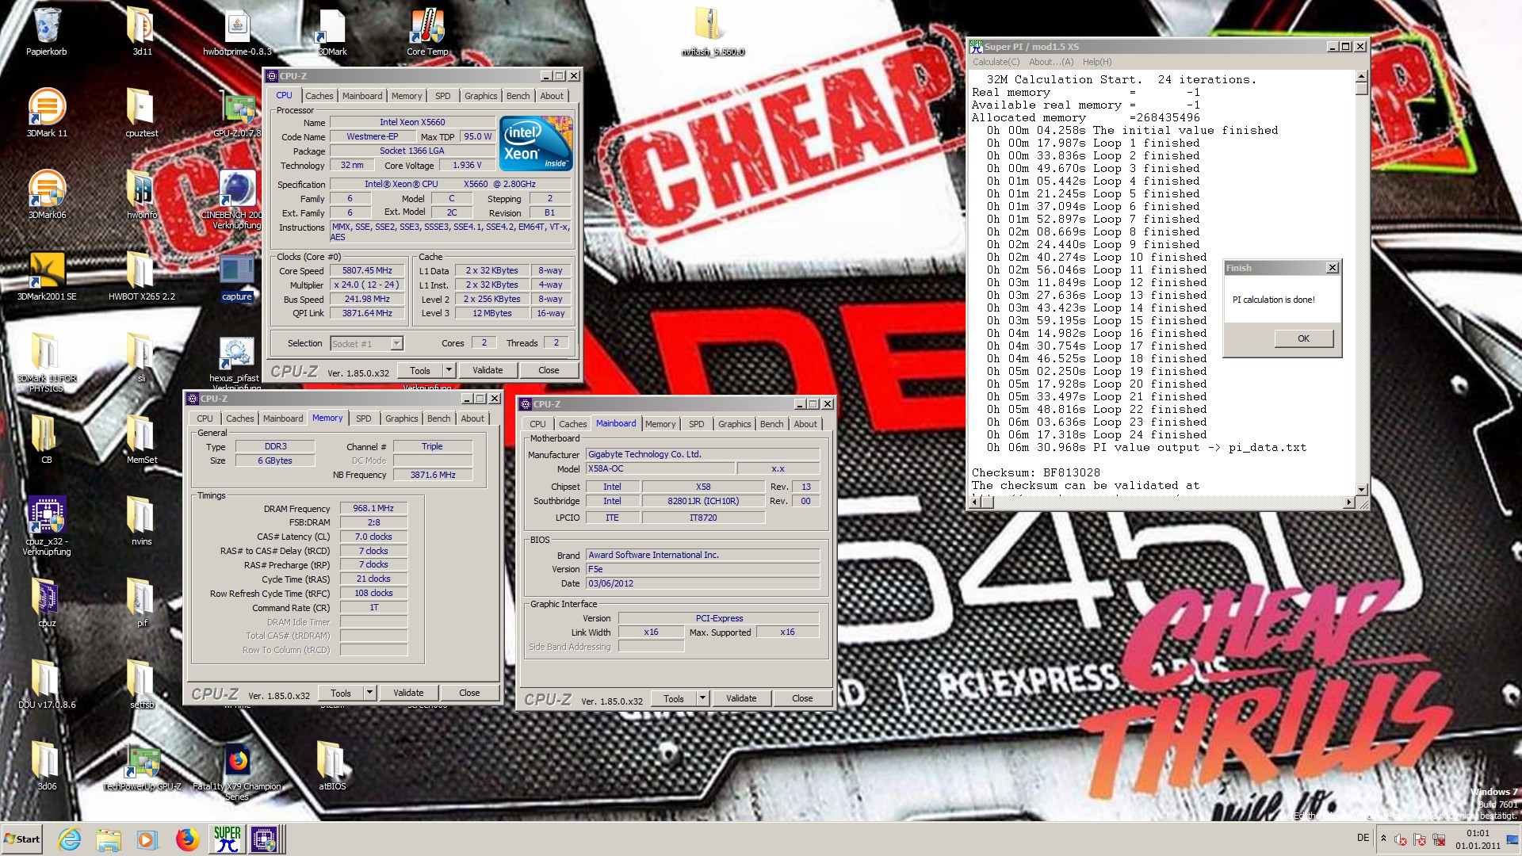Switch to CPU-Z taskbar button
1522x856 pixels.
click(266, 839)
